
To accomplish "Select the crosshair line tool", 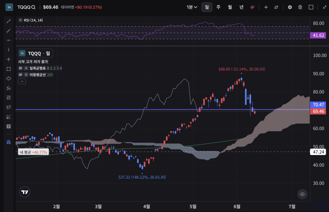I will (x=9, y=59).
